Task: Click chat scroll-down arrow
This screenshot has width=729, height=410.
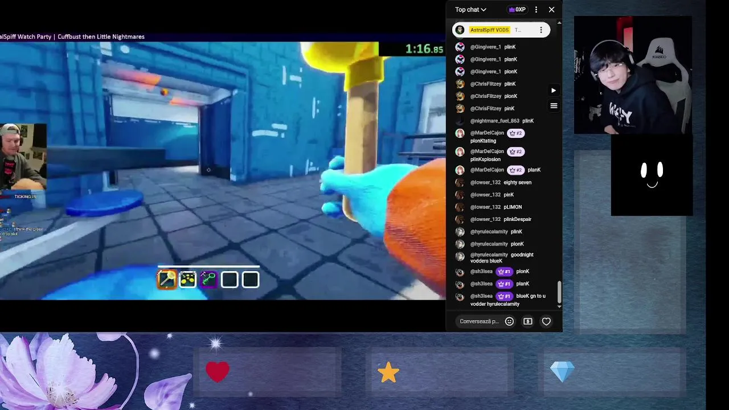Action: 559,306
